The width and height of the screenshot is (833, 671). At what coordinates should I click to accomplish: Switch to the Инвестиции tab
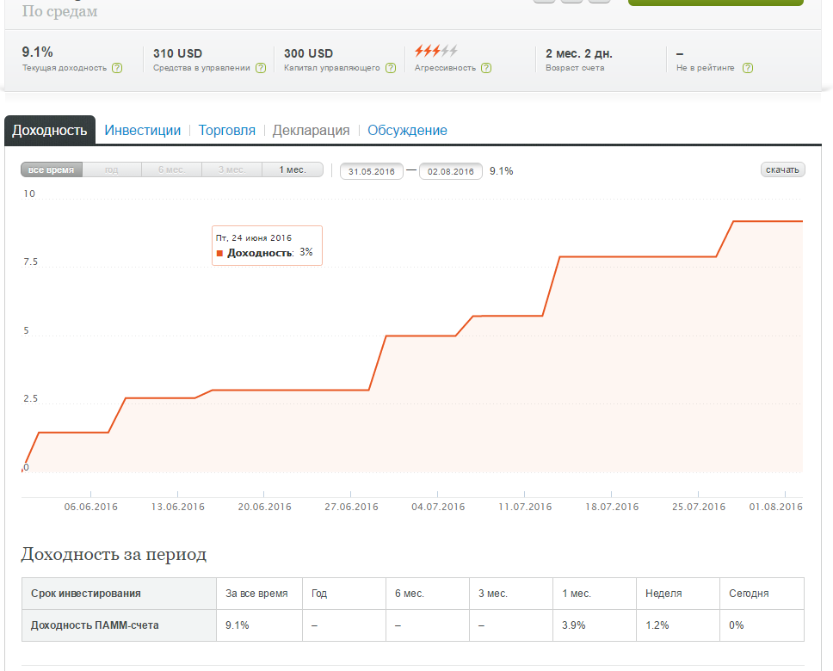click(x=142, y=130)
